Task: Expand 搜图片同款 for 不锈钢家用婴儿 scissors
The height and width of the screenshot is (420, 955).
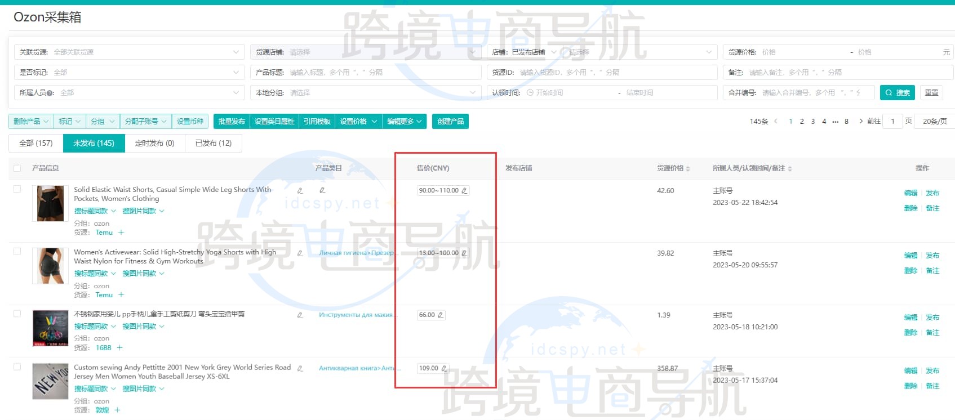Action: pos(144,326)
